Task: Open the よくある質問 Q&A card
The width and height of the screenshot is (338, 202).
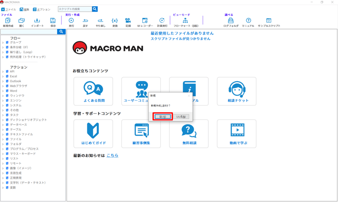Action: tap(93, 91)
